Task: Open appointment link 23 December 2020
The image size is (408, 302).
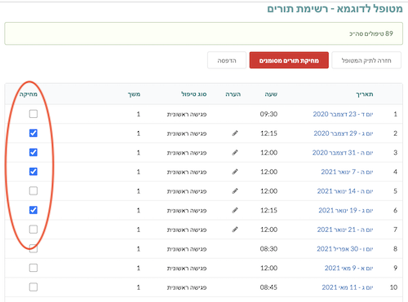Action: point(343,114)
